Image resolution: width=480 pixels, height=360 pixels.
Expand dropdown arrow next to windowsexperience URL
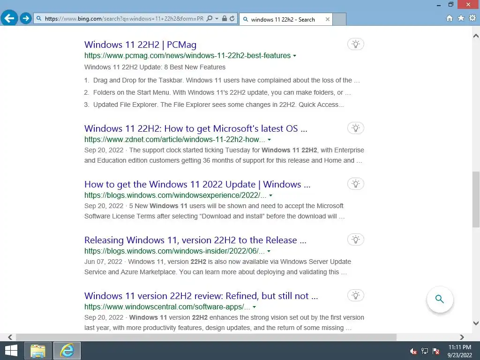pos(270,195)
